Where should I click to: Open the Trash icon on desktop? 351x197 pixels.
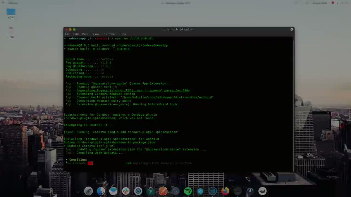point(11,32)
